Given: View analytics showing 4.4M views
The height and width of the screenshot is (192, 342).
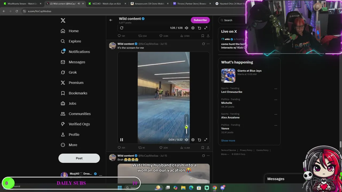Looking at the screenshot, I should click(185, 148).
